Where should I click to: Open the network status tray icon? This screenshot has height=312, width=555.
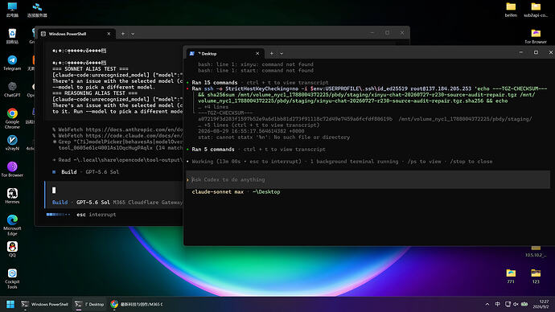click(x=508, y=304)
